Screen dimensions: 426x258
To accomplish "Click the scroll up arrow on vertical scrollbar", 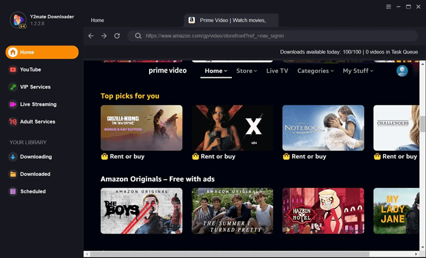I will point(422,64).
